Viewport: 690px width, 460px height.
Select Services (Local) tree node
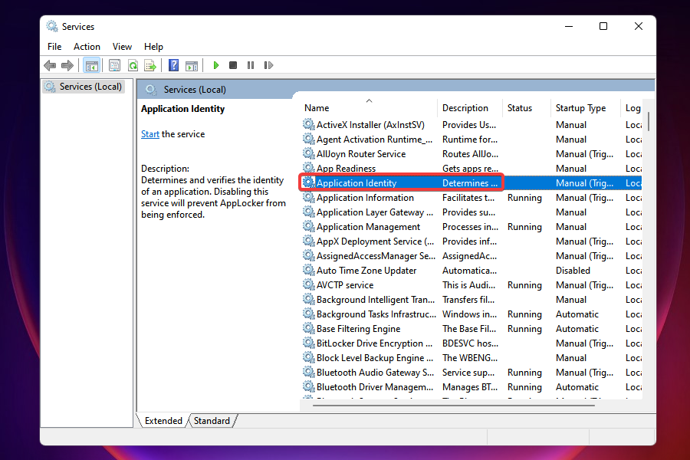84,87
